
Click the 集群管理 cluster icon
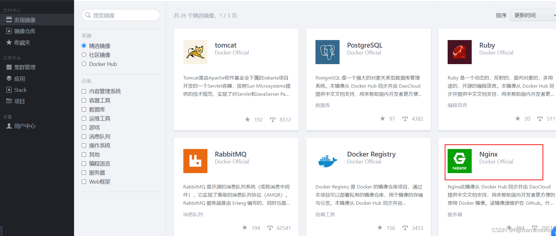point(9,67)
